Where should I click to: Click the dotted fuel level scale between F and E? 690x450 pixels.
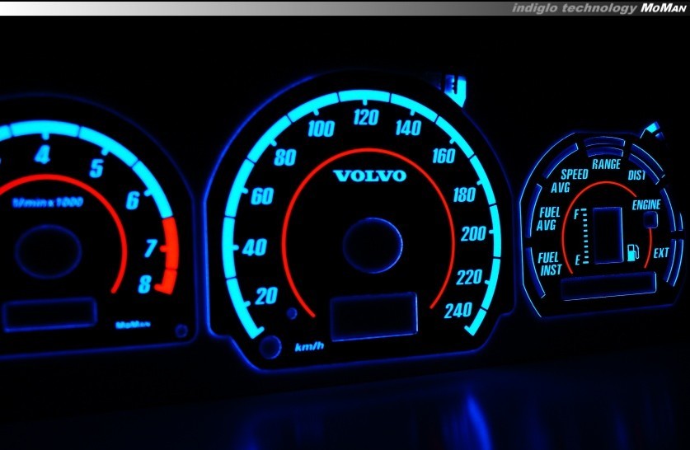coord(584,237)
